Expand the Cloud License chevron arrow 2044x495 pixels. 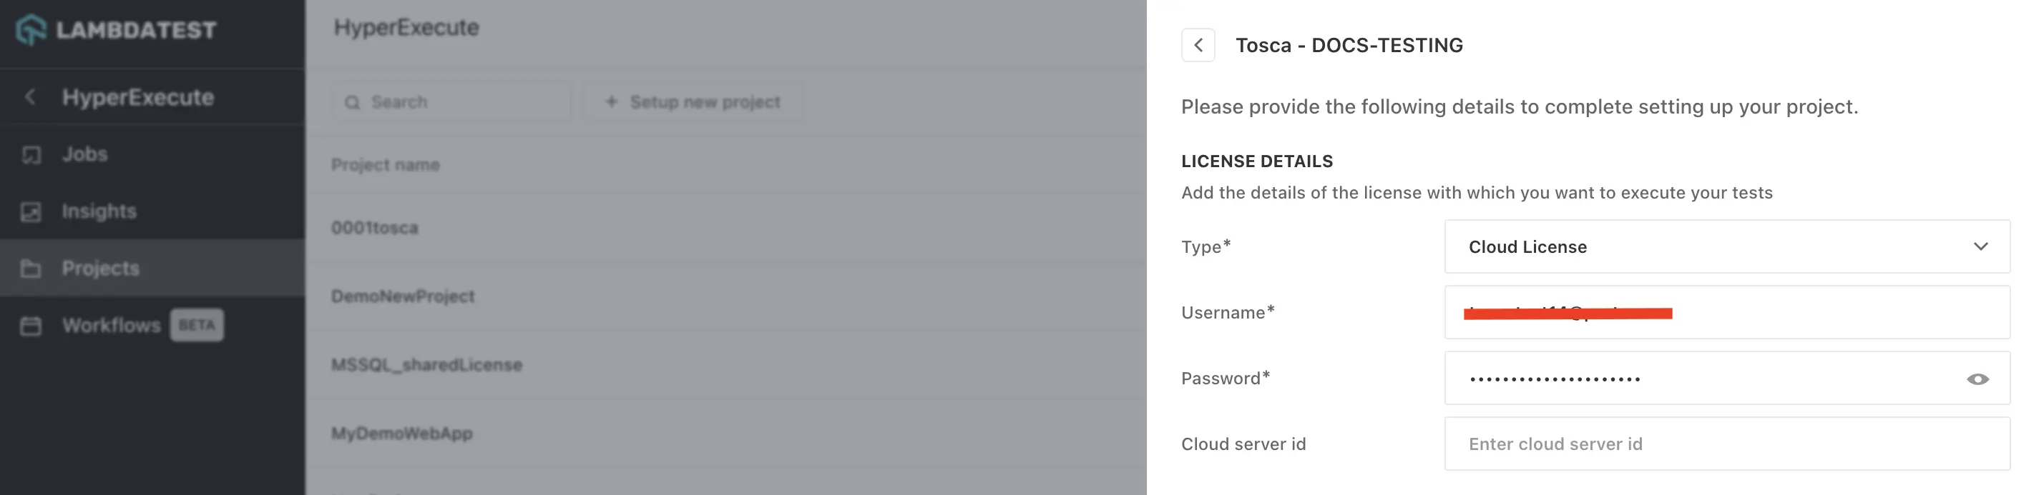tap(1980, 246)
